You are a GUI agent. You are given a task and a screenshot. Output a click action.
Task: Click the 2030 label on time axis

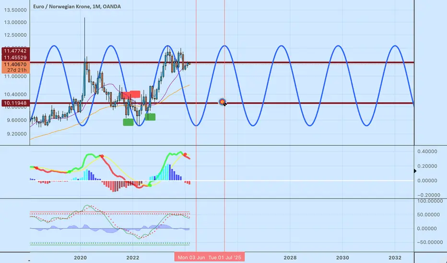(x=342, y=258)
